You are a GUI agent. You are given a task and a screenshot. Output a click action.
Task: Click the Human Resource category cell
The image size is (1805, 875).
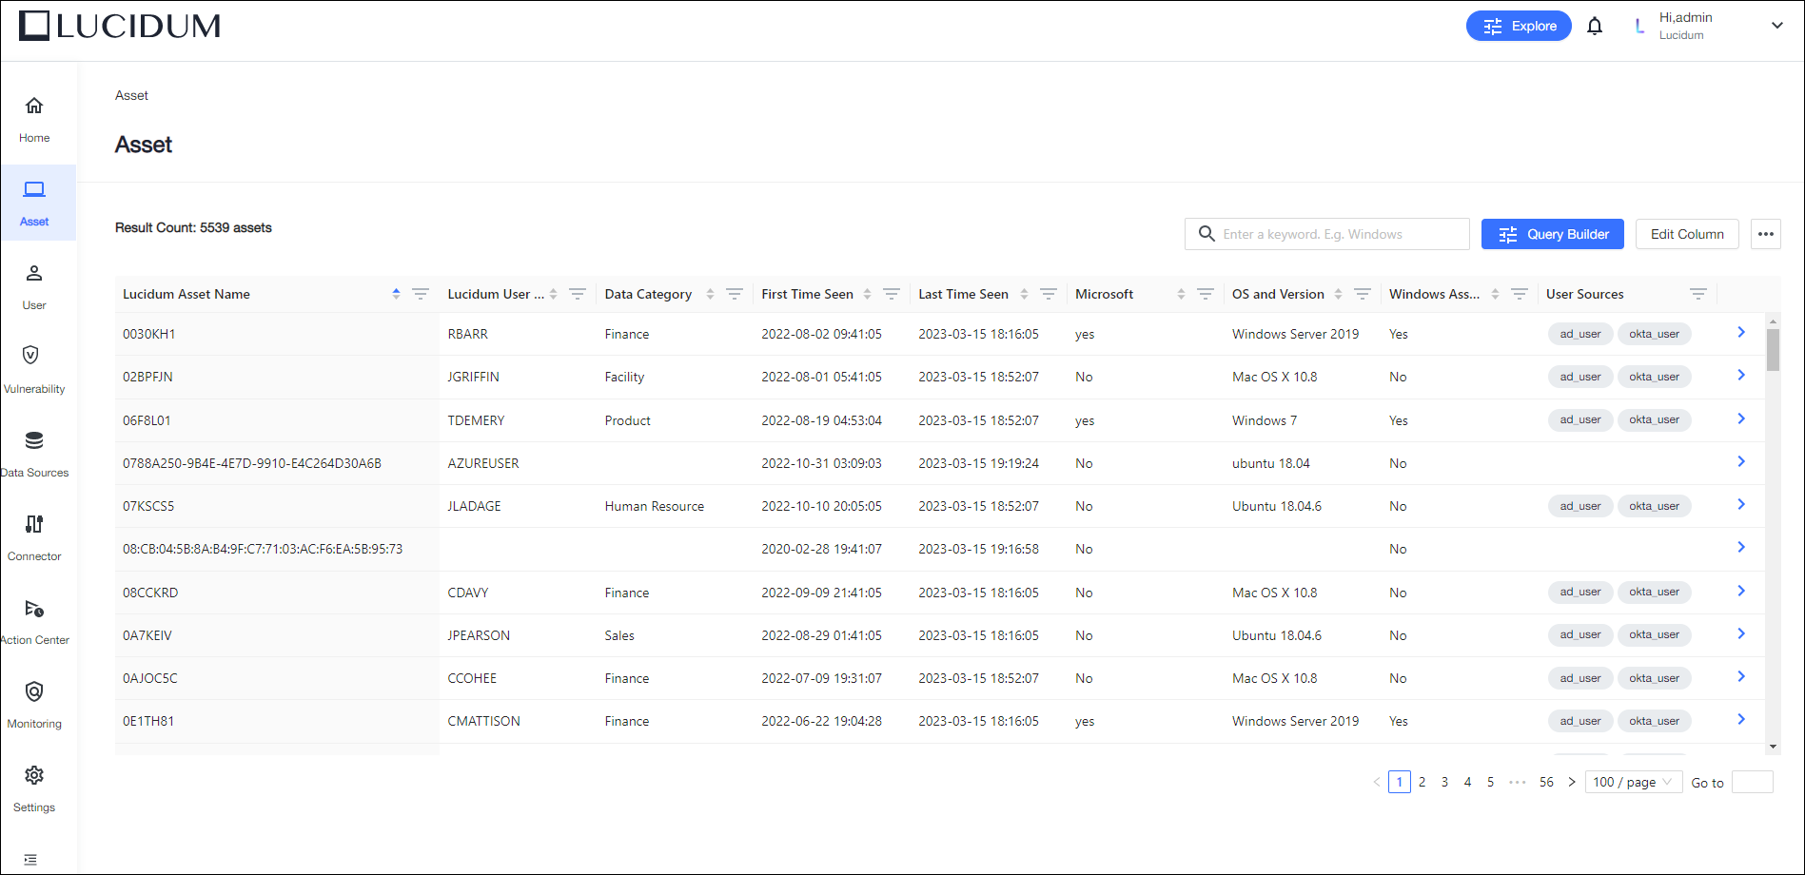click(x=655, y=506)
